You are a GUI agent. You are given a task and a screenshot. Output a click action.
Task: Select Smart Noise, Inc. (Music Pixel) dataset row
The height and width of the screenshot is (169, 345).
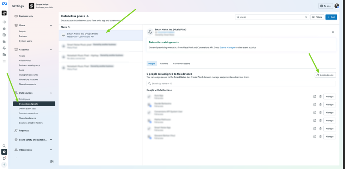click(x=101, y=35)
